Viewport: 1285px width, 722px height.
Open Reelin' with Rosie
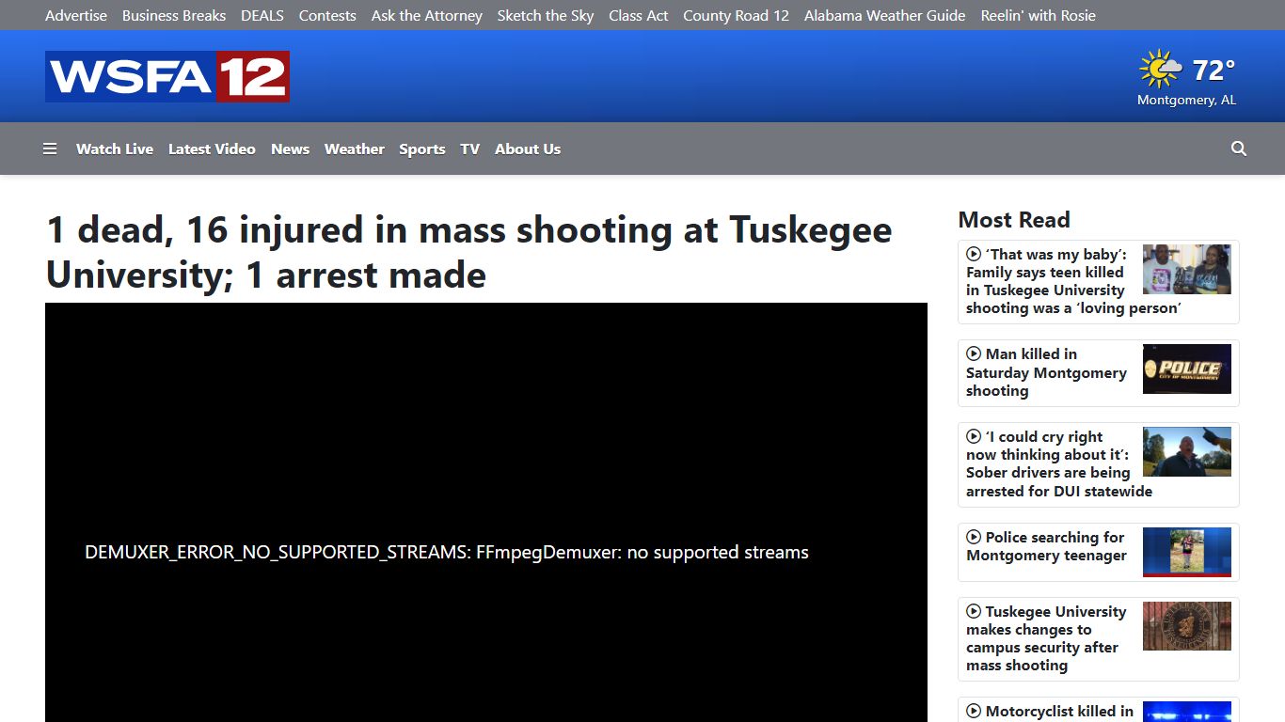[1039, 15]
